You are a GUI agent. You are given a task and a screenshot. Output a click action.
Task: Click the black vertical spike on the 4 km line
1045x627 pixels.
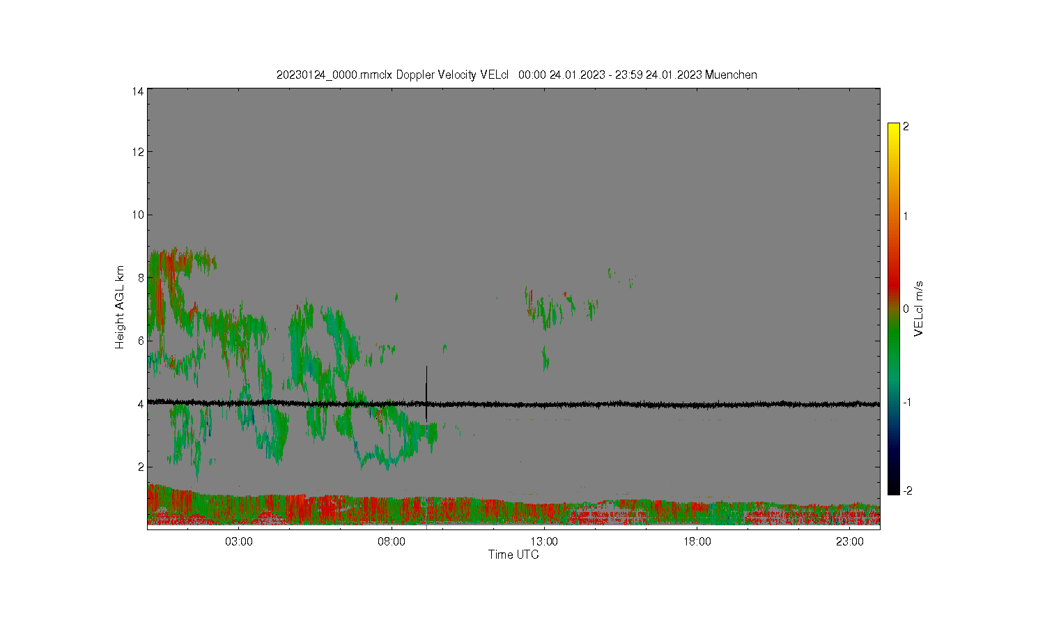[426, 392]
